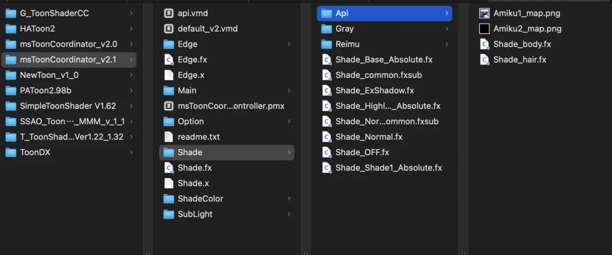This screenshot has width=612, height=255.
Task: Expand SimpleToonShader V1.62 using its chevron
Action: [132, 106]
